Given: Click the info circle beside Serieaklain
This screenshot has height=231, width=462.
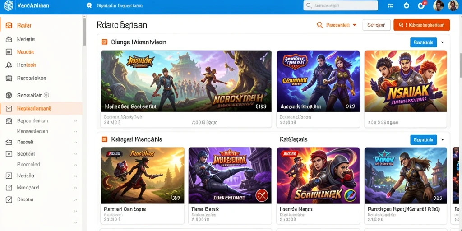Looking at the screenshot, I should 46,95.
